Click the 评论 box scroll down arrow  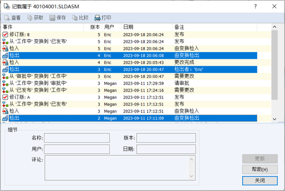coord(191,176)
